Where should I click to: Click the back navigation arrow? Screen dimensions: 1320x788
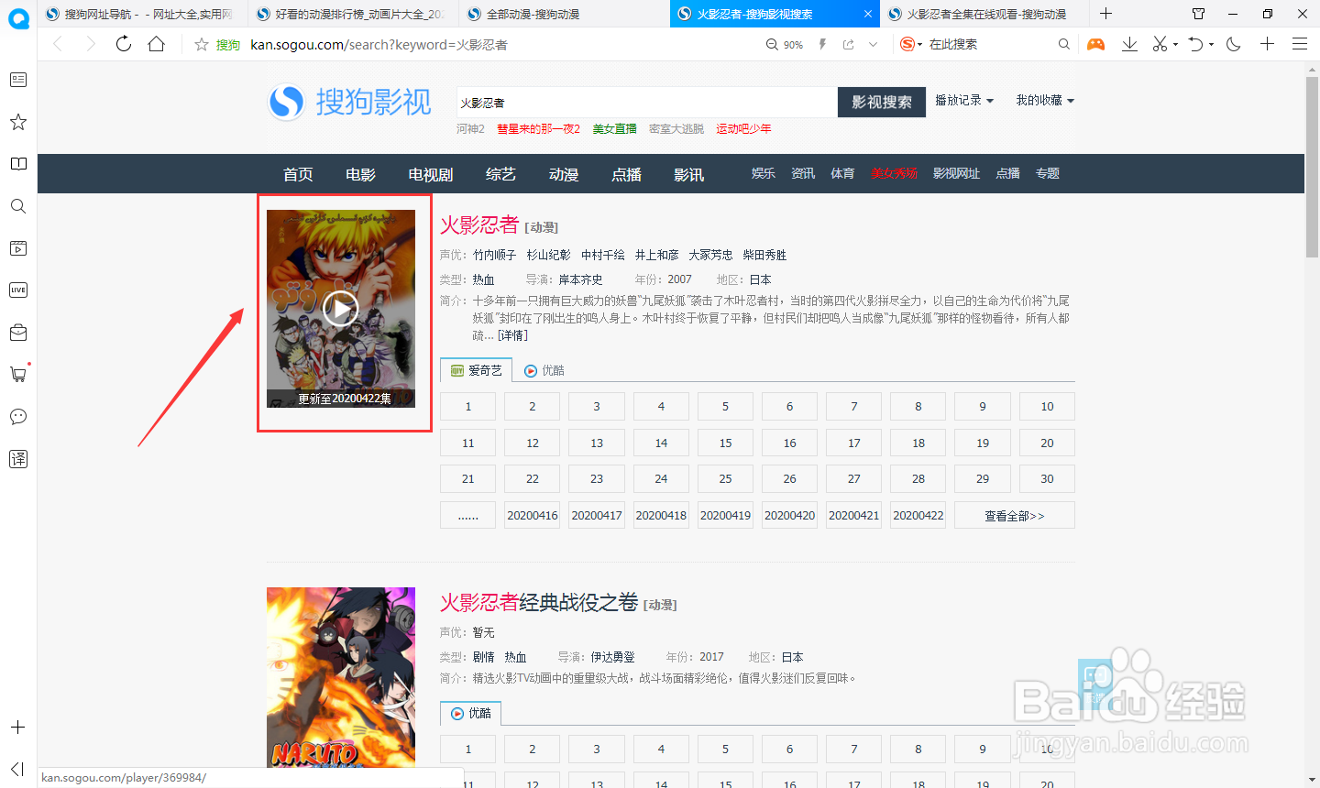[58, 44]
